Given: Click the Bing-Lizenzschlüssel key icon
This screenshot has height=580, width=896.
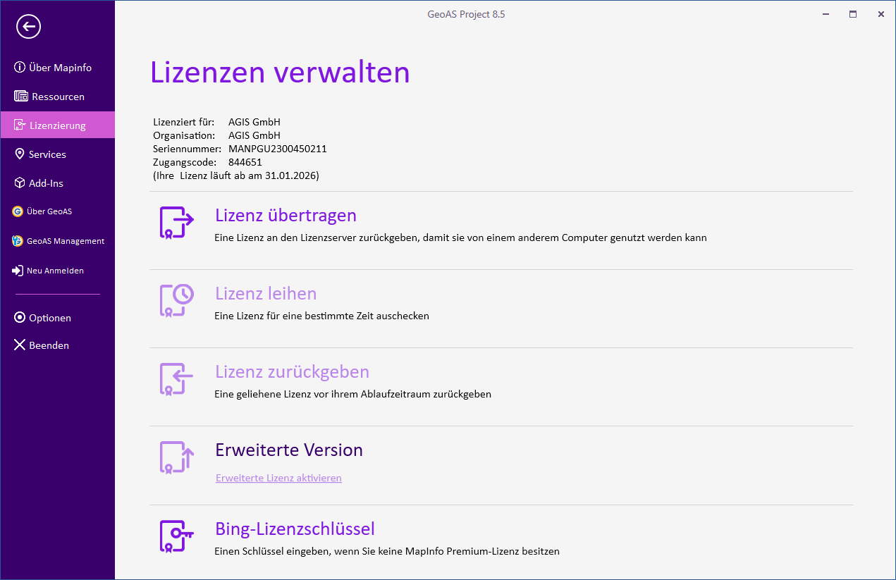Looking at the screenshot, I should pos(176,536).
